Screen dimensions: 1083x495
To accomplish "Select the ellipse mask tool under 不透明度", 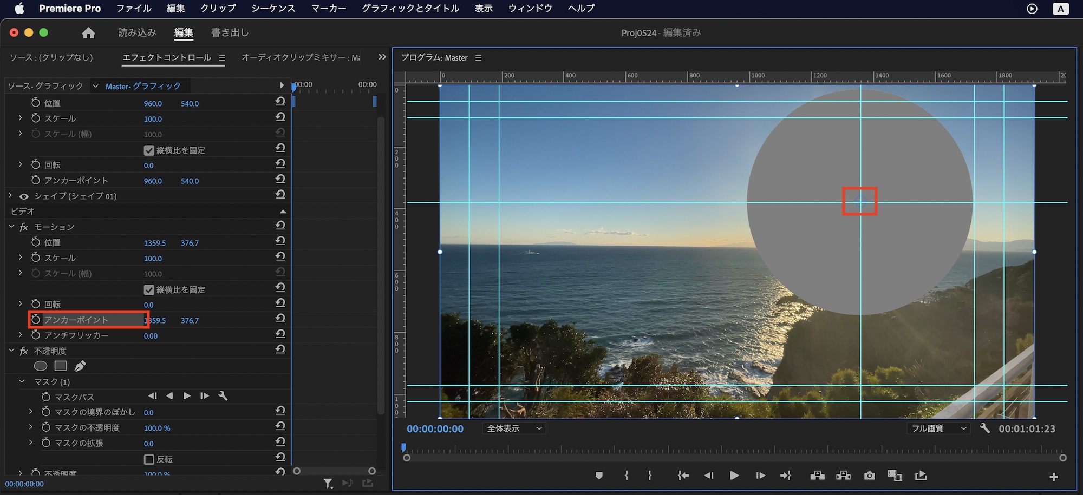I will pyautogui.click(x=41, y=366).
